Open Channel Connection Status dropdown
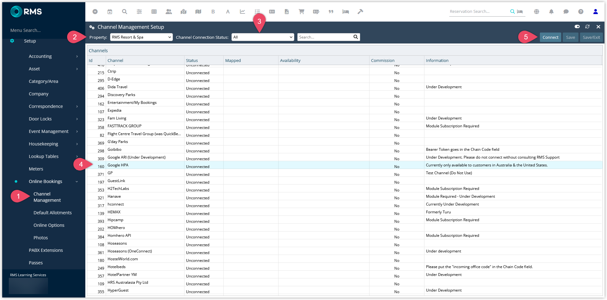Screen dimensions: 607x300 [263, 37]
